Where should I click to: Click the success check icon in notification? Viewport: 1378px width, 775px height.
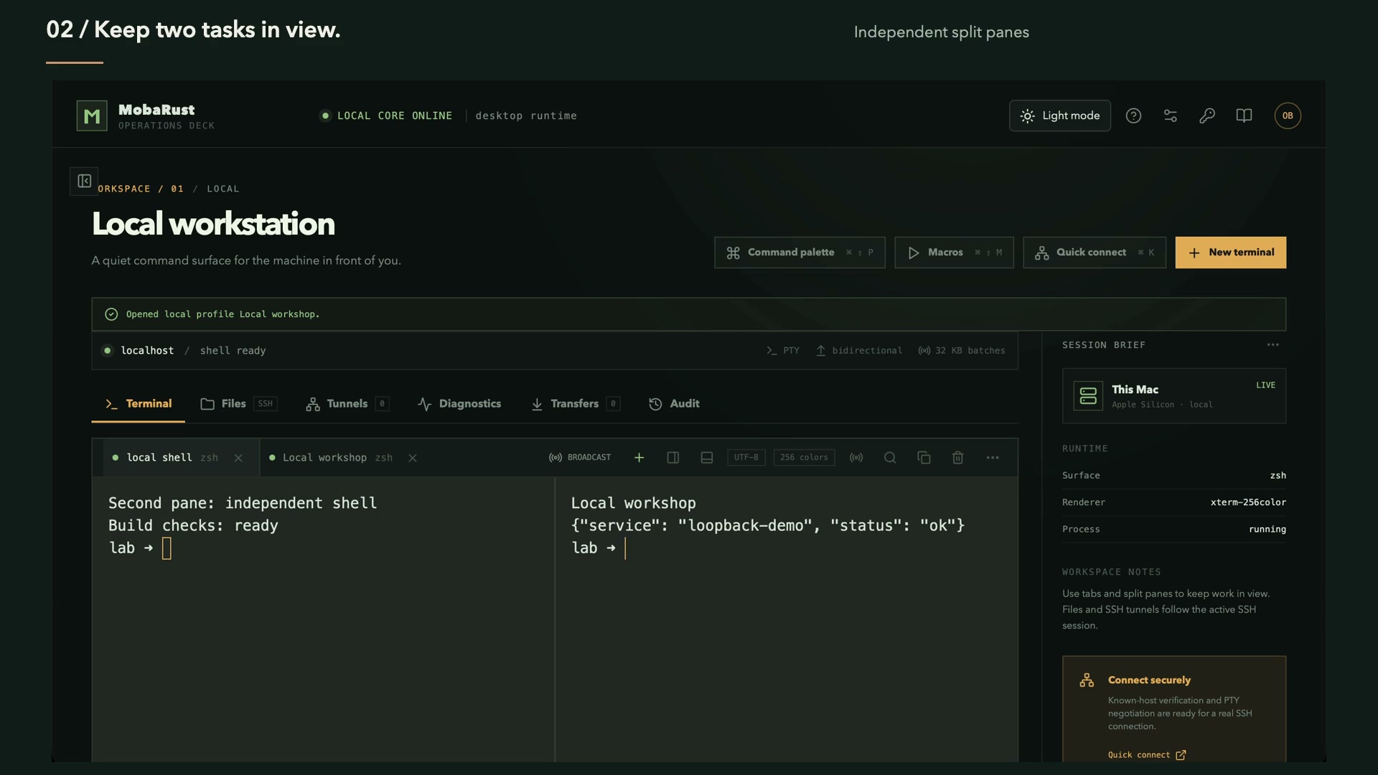point(111,314)
